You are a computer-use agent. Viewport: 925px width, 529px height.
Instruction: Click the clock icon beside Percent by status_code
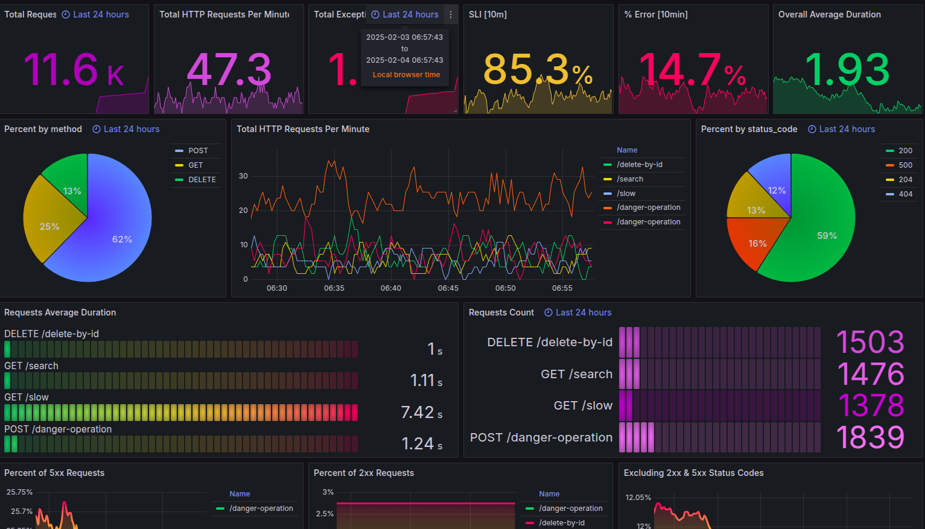coord(812,129)
